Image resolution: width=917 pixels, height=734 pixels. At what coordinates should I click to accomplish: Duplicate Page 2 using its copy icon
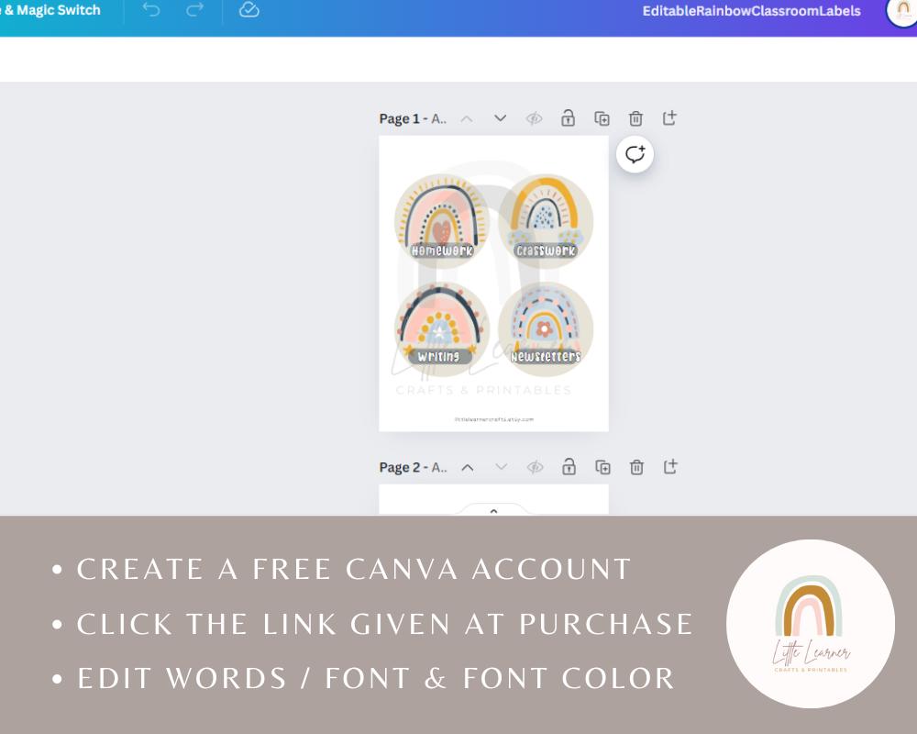(x=603, y=467)
